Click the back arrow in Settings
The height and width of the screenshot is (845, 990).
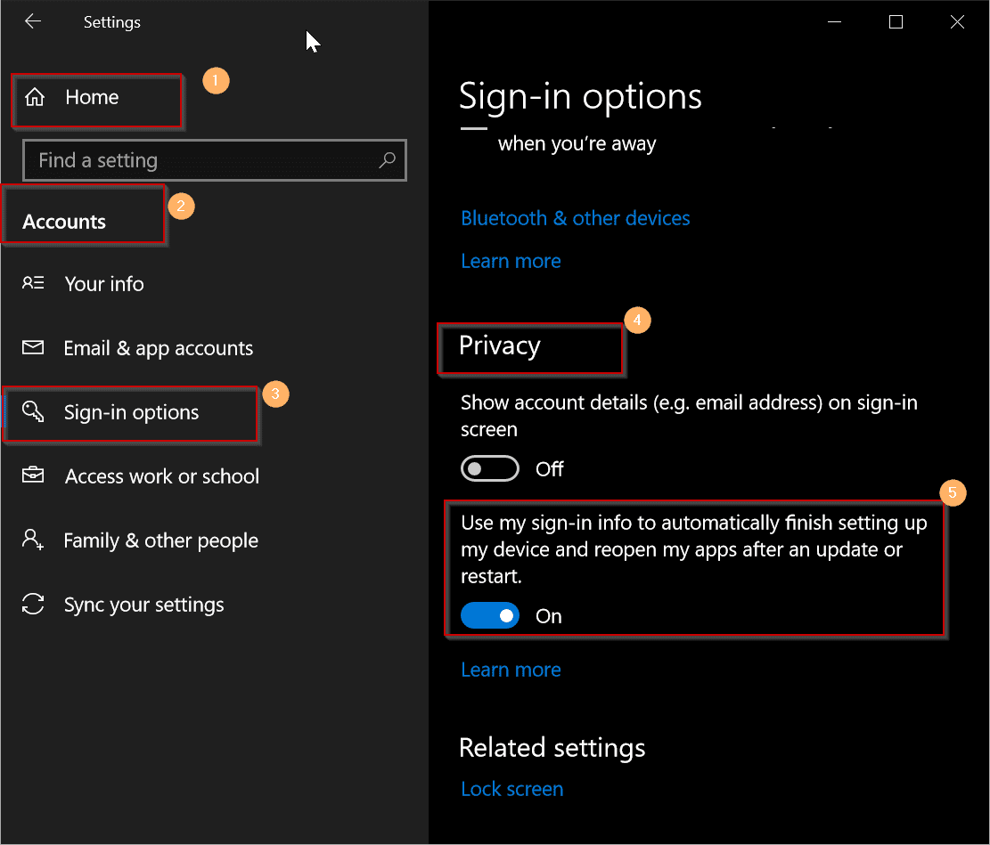(x=33, y=21)
